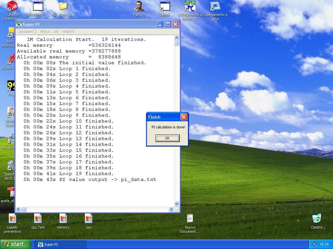Viewport: 333px width, 249px height.
Task: Open the Norton Antivirus desktop icon
Action: pos(11,33)
